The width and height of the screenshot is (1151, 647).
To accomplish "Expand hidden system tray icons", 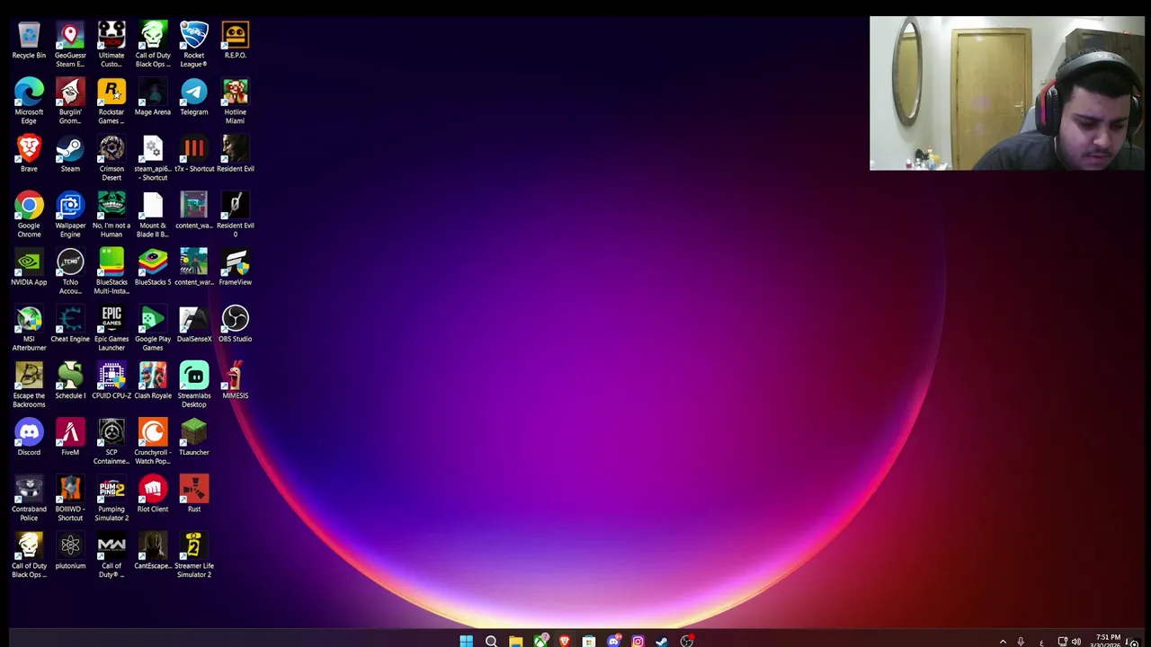I will [x=1003, y=642].
